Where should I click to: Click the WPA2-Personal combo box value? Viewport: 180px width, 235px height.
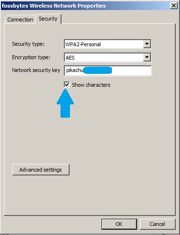point(104,44)
